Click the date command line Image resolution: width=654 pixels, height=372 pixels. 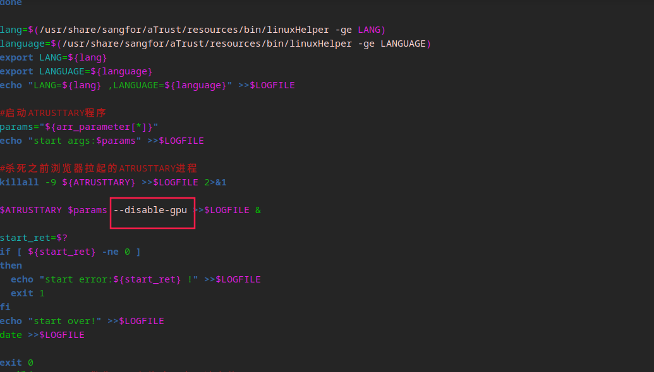42,335
